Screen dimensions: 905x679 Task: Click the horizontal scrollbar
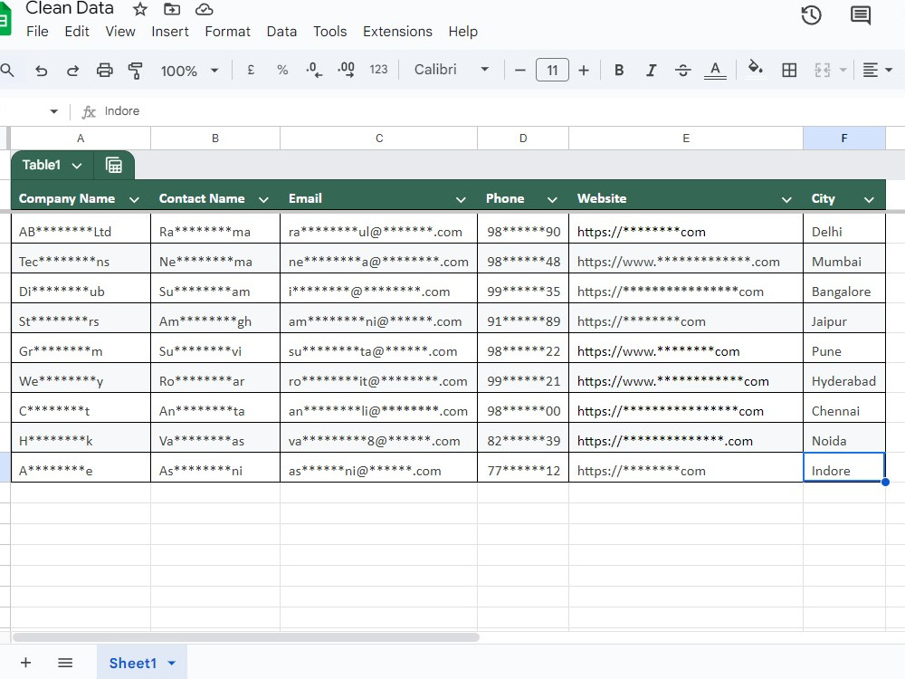(x=246, y=637)
